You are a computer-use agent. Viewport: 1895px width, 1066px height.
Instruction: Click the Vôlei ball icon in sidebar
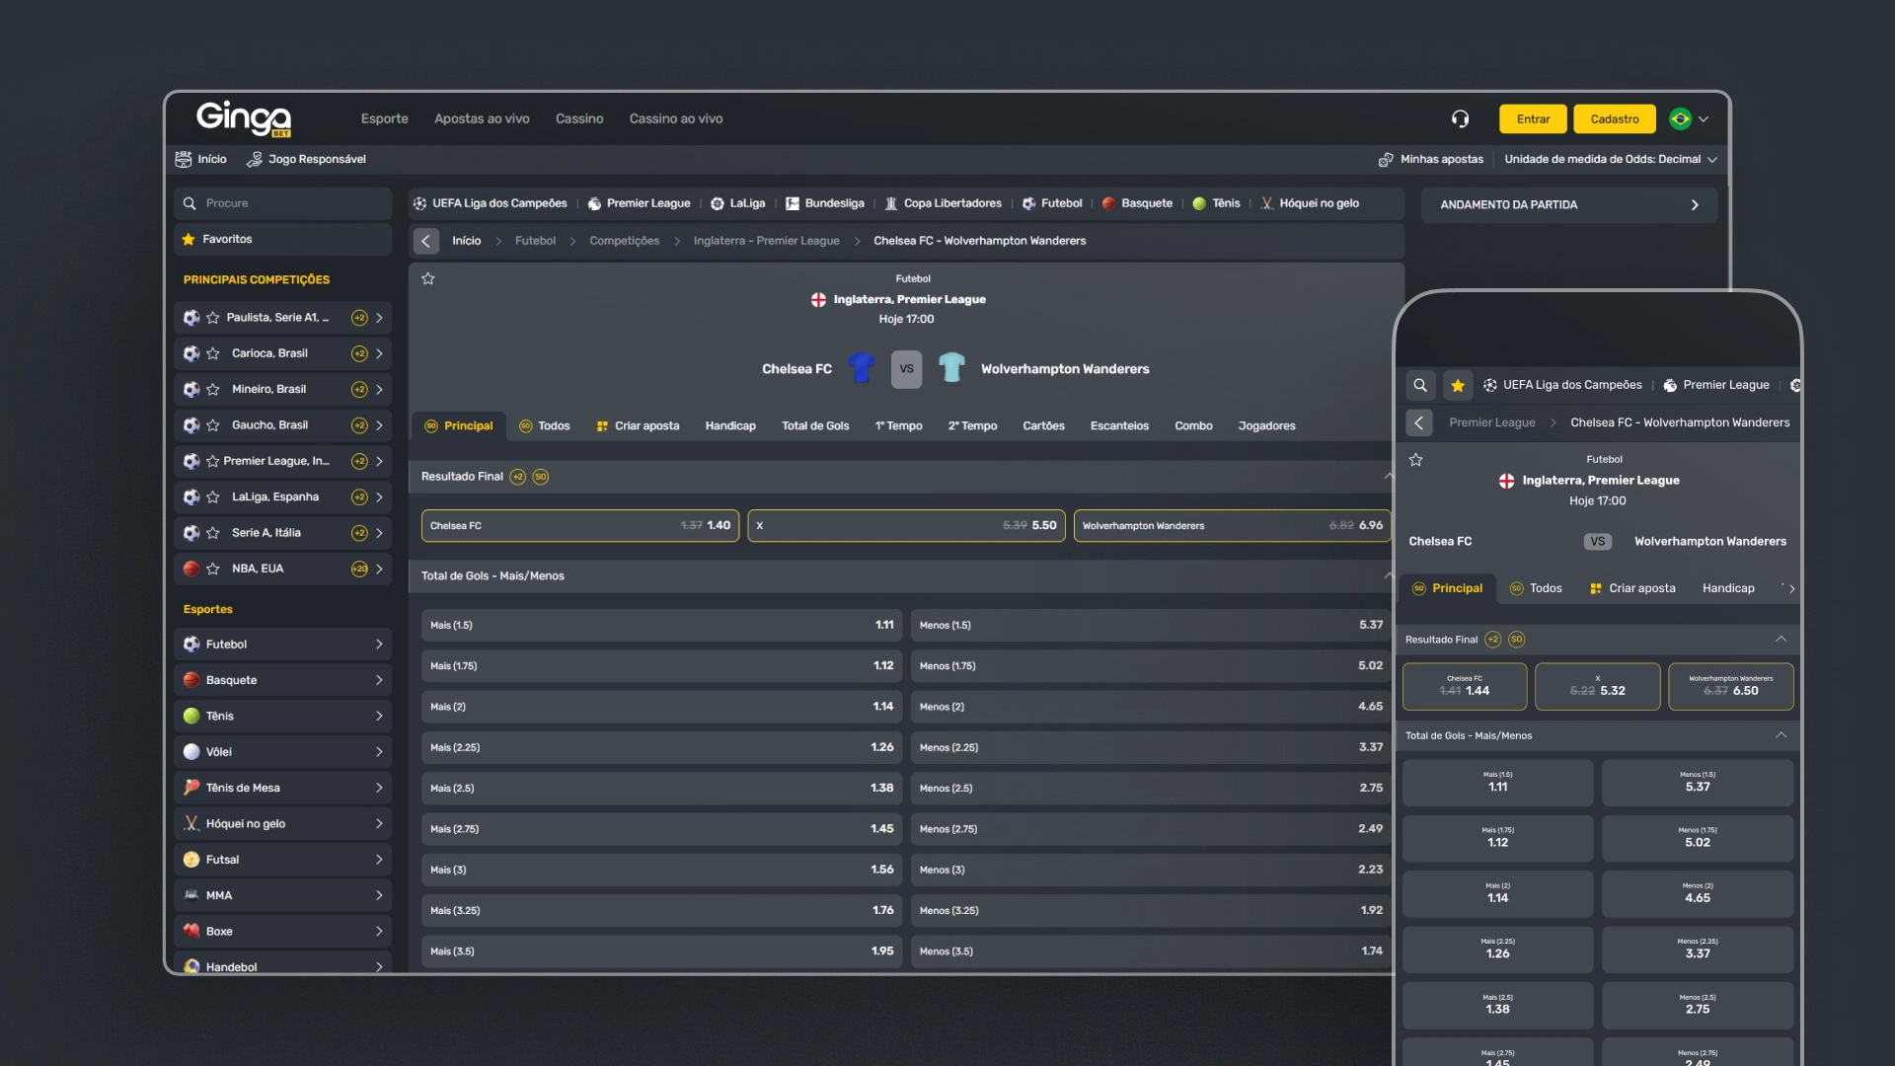[191, 752]
